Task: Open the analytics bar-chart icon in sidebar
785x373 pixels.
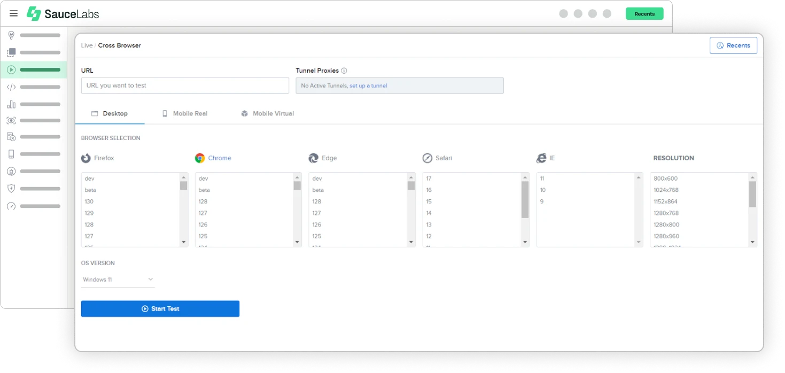Action: [11, 104]
